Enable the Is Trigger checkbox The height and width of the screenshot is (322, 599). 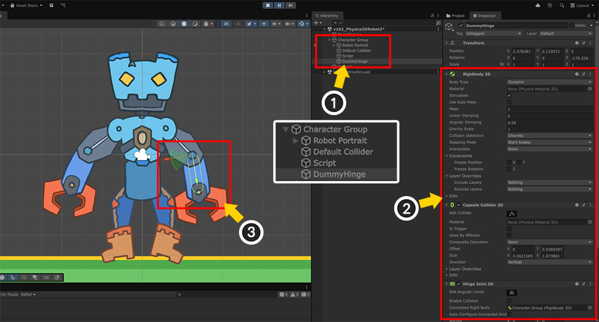pos(509,228)
